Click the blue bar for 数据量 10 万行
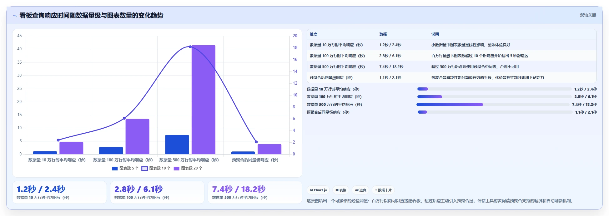Viewport: 609px width, 216px height. coord(45,153)
